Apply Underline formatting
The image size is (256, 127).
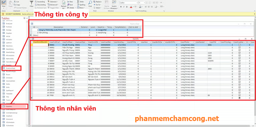point(127,7)
